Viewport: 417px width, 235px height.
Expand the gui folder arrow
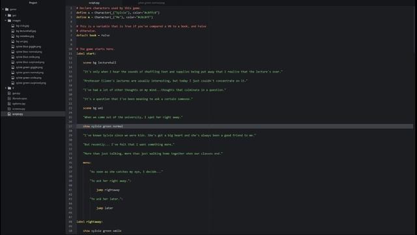(x=6, y=16)
